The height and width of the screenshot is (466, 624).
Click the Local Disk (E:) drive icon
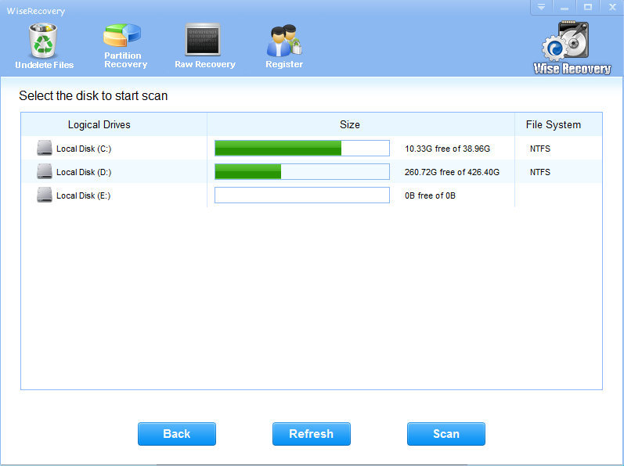(x=45, y=195)
